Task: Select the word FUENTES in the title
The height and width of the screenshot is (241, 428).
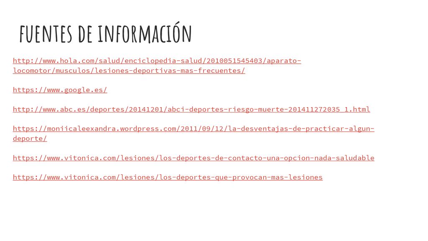Action: [x=46, y=34]
